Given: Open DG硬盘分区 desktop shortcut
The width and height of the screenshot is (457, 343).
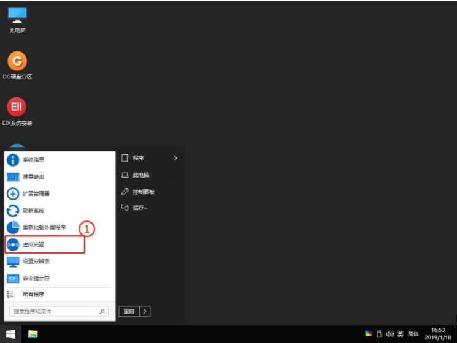Looking at the screenshot, I should point(17,61).
